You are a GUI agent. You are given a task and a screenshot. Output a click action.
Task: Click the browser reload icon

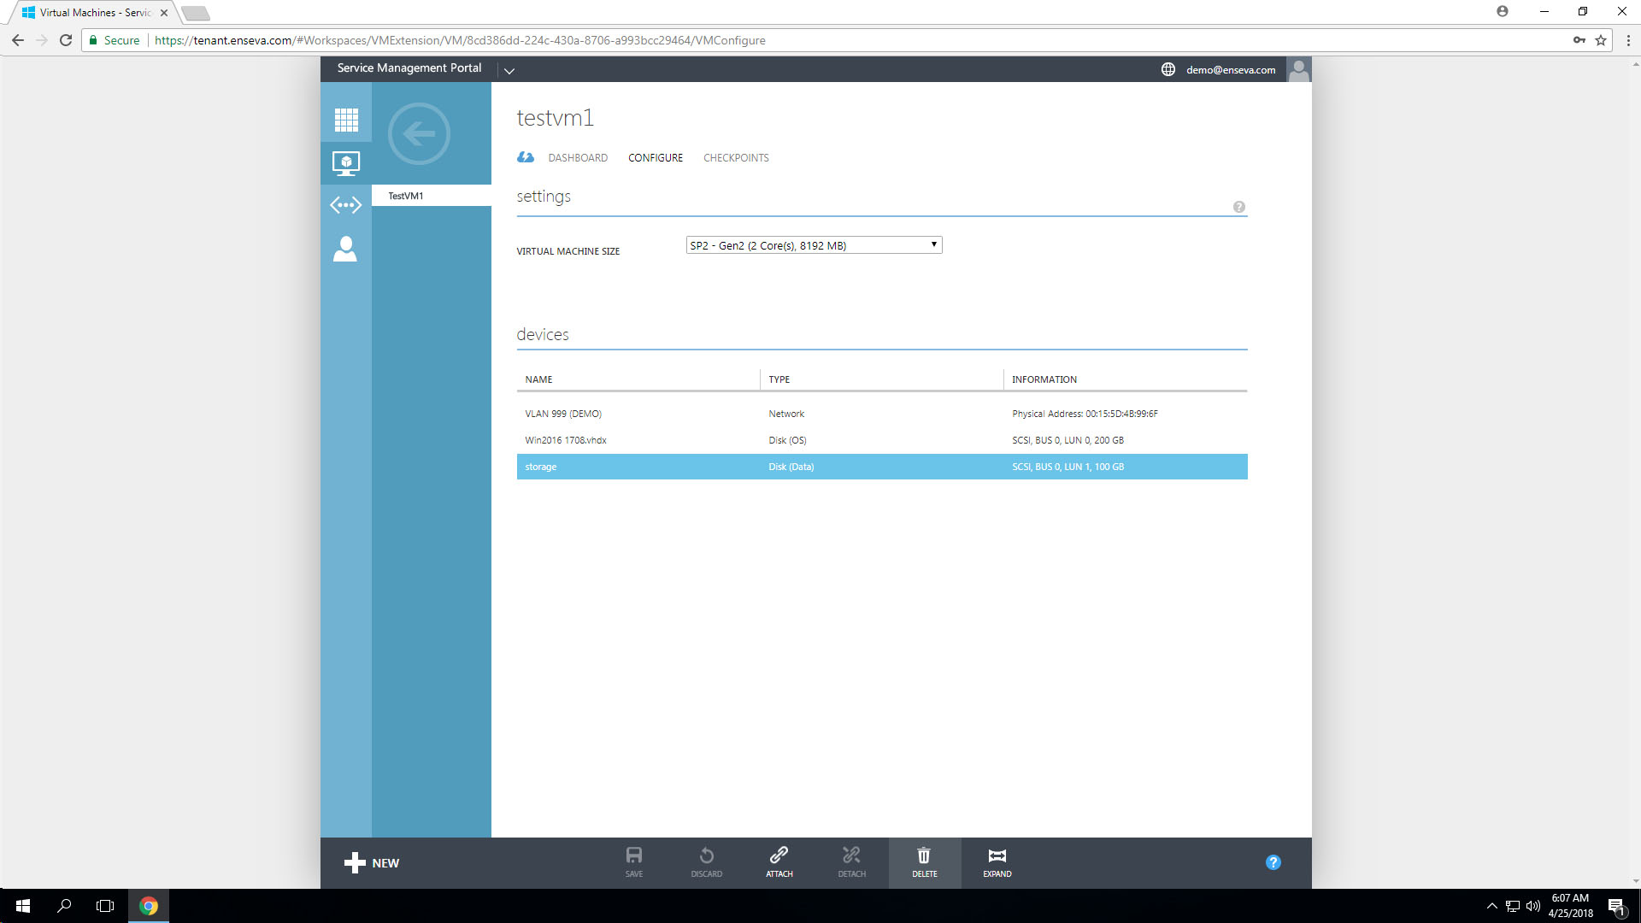[66, 40]
